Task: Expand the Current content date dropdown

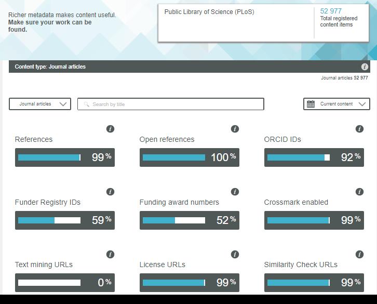Action: click(336, 104)
